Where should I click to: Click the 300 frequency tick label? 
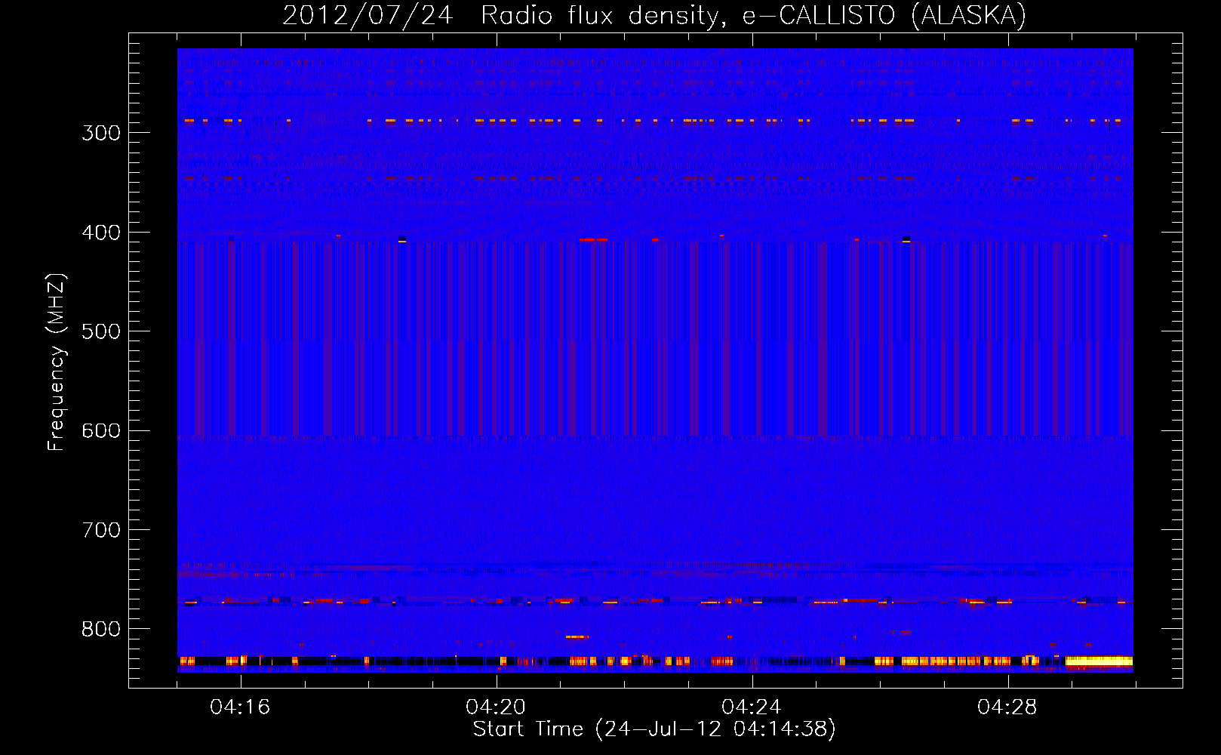coord(101,133)
